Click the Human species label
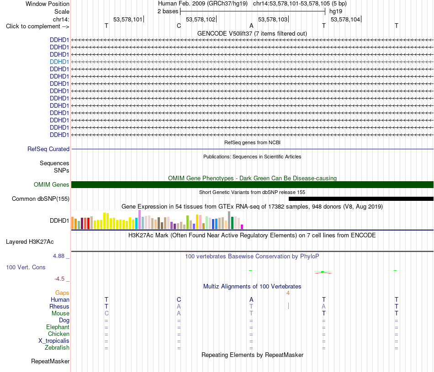The image size is (434, 372). coord(60,299)
